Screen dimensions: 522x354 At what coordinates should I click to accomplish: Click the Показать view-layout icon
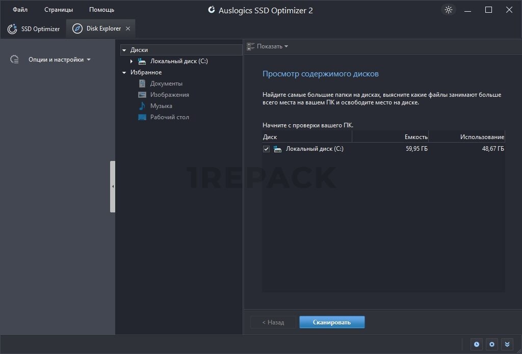(250, 46)
